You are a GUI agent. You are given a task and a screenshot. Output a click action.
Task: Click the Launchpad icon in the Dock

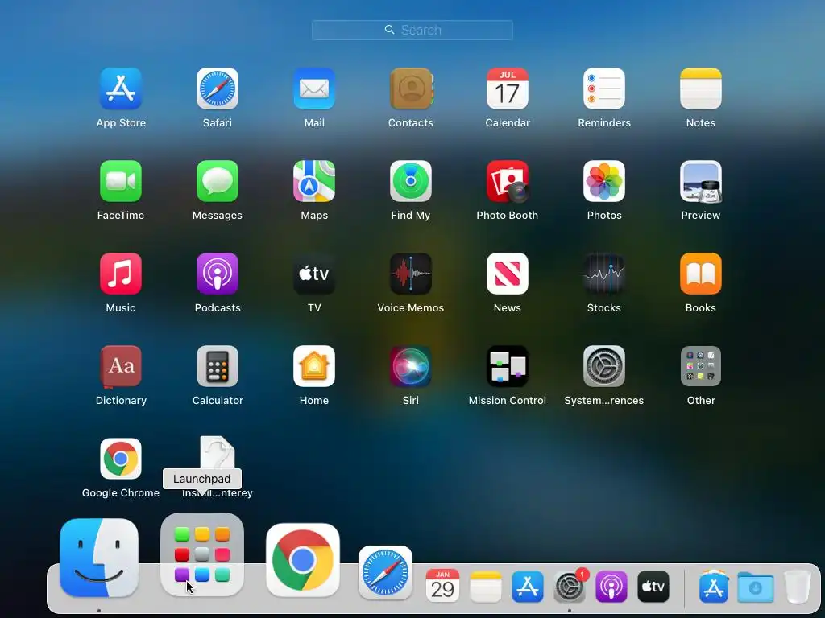[x=202, y=555]
